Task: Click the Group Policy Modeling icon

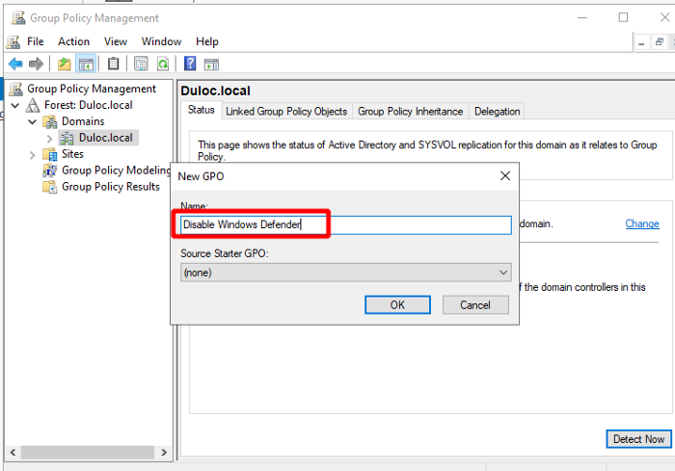Action: [50, 170]
